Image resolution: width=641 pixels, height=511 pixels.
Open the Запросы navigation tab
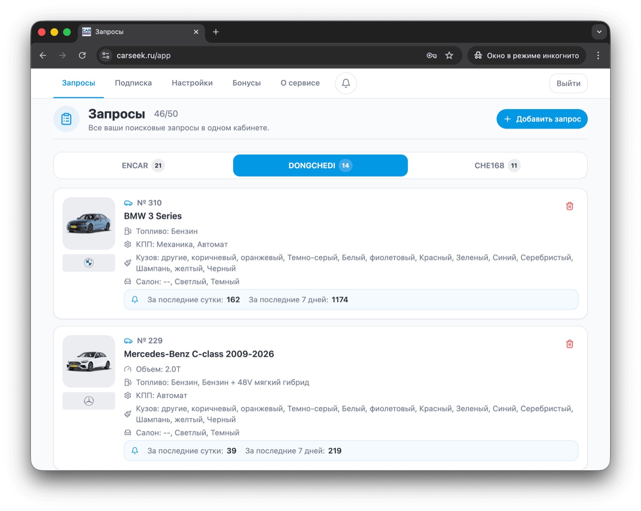pos(78,83)
